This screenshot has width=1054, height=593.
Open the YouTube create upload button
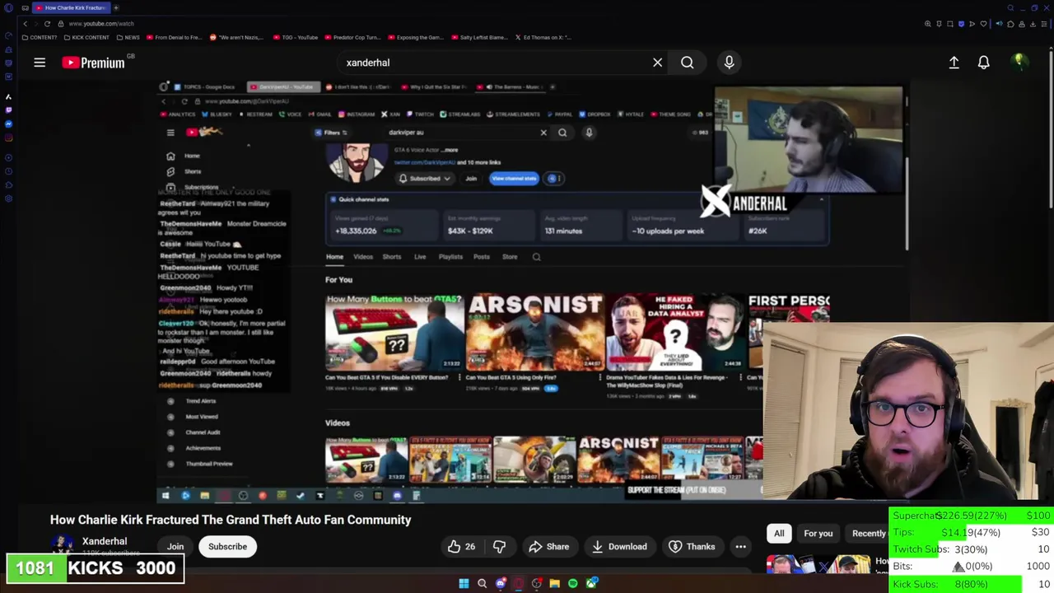pyautogui.click(x=954, y=63)
